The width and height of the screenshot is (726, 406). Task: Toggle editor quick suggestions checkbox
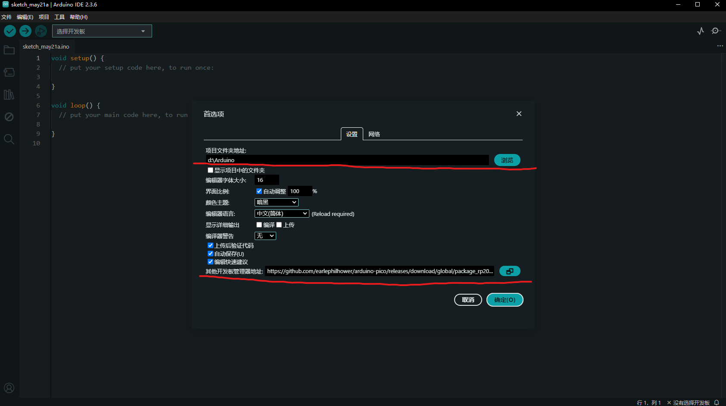tap(210, 262)
